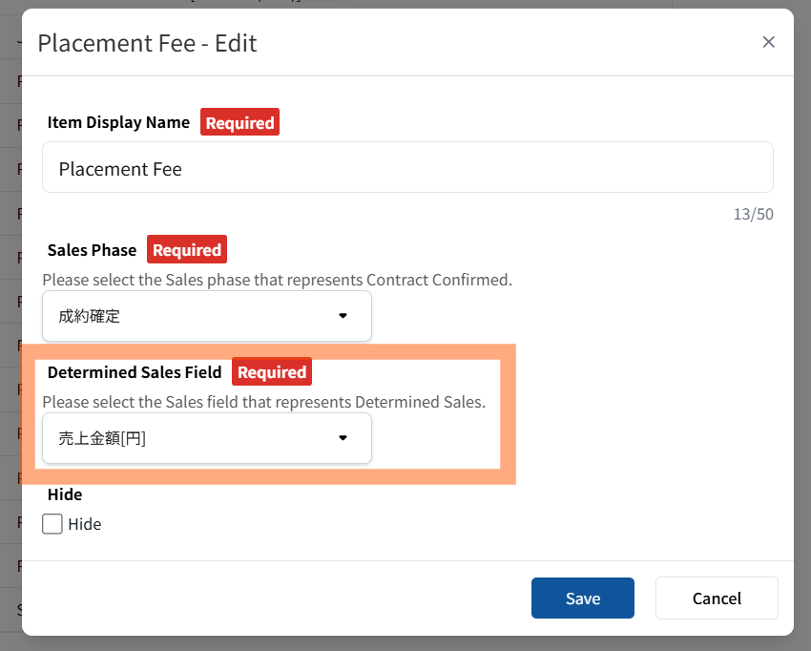Viewport: 811px width, 651px height.
Task: Click the Required badge next to Sales Phase
Action: point(187,250)
